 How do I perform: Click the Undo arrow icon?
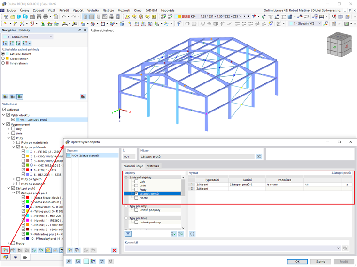click(64, 16)
